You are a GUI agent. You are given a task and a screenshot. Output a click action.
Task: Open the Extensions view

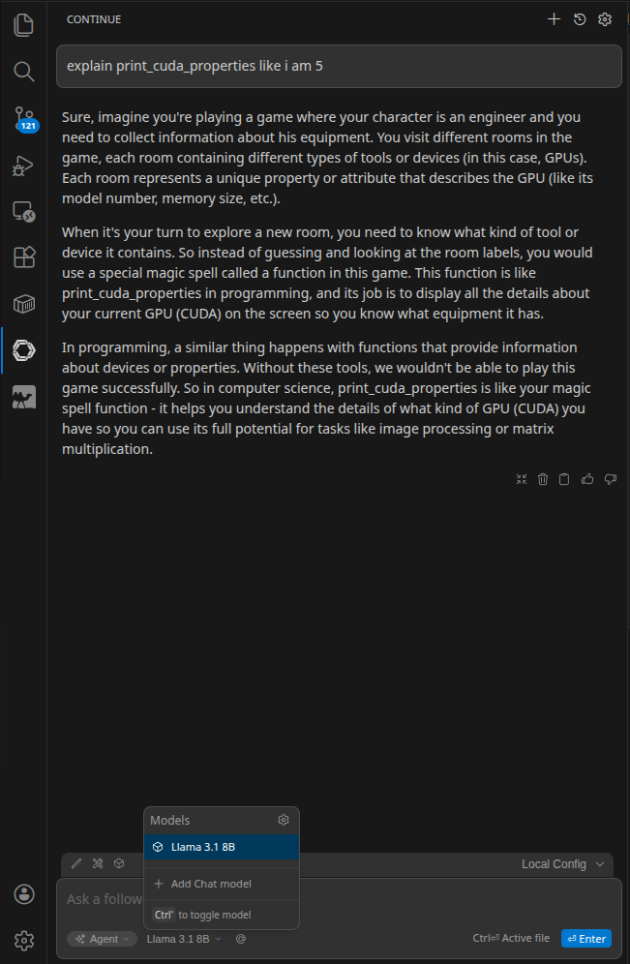tap(23, 257)
